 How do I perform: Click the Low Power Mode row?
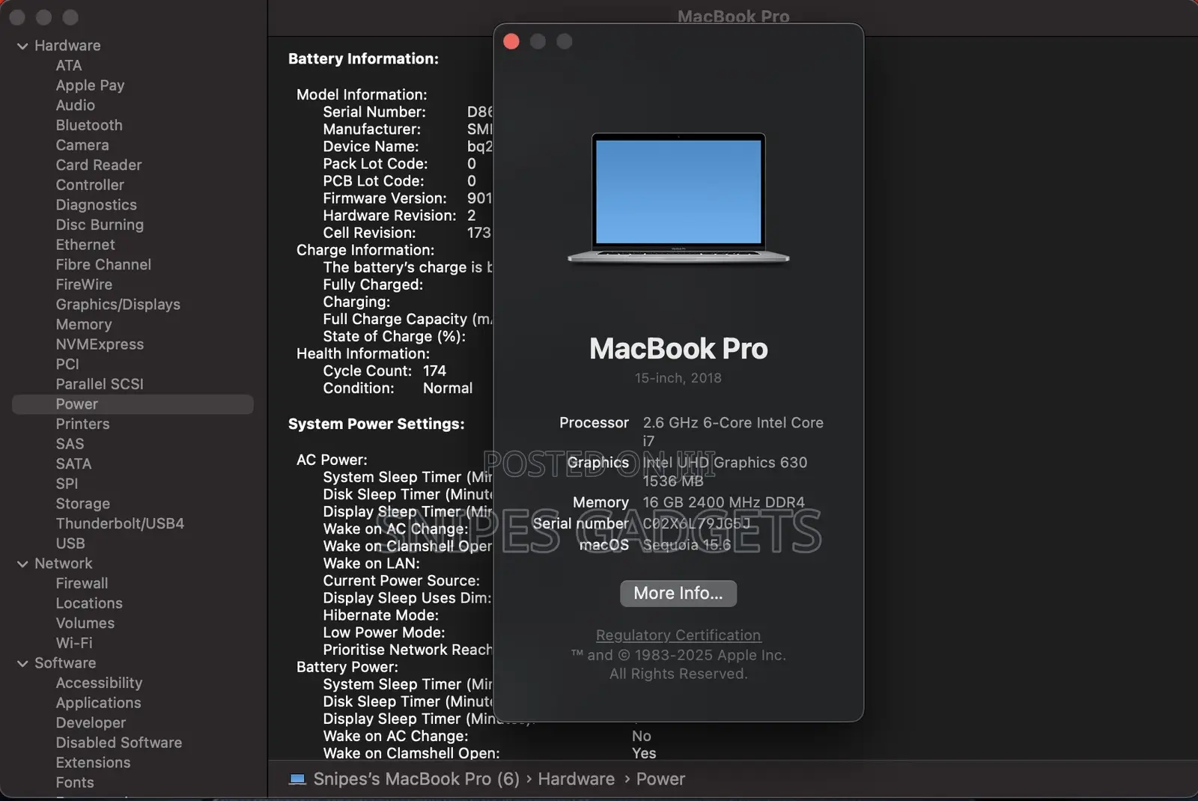(x=383, y=633)
